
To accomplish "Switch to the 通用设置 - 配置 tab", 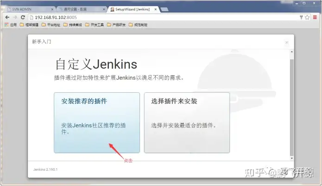I will click(82, 9).
